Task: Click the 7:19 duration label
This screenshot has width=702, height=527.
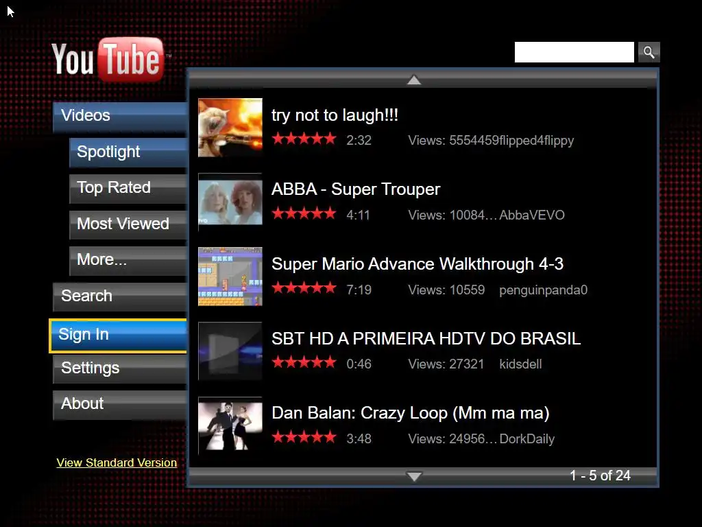Action: coord(359,290)
